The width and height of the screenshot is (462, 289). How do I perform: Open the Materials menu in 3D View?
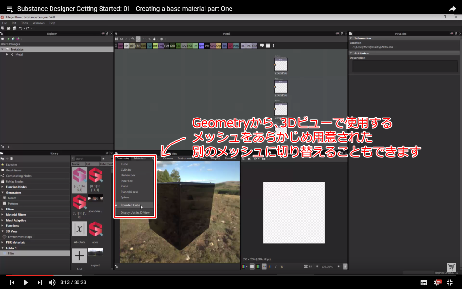(x=140, y=158)
